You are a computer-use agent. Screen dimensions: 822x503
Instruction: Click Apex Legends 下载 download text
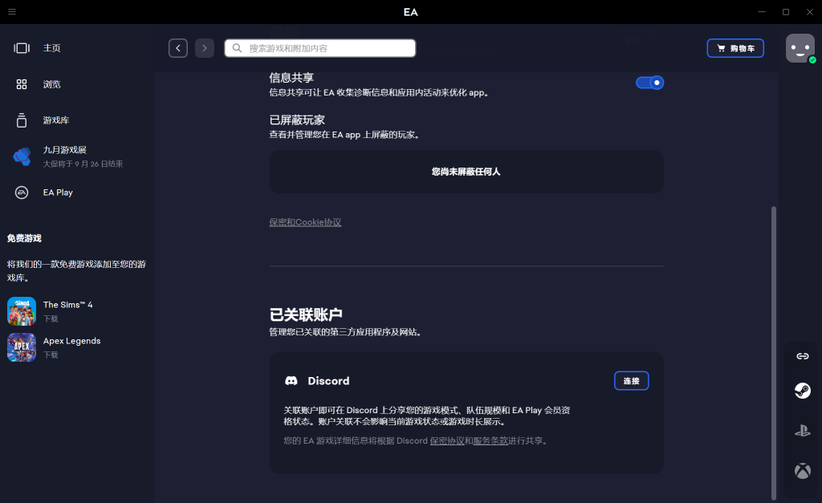pos(51,355)
